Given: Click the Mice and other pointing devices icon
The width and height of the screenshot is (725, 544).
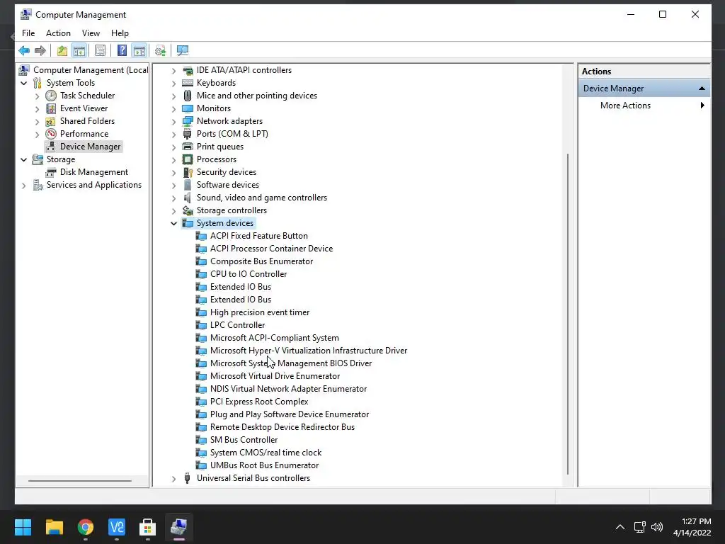Looking at the screenshot, I should [x=187, y=96].
